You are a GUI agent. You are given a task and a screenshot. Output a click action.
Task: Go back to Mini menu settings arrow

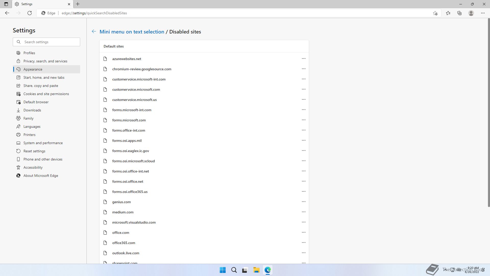94,31
